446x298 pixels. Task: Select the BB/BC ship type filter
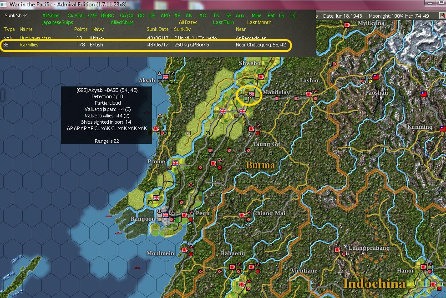pos(107,15)
